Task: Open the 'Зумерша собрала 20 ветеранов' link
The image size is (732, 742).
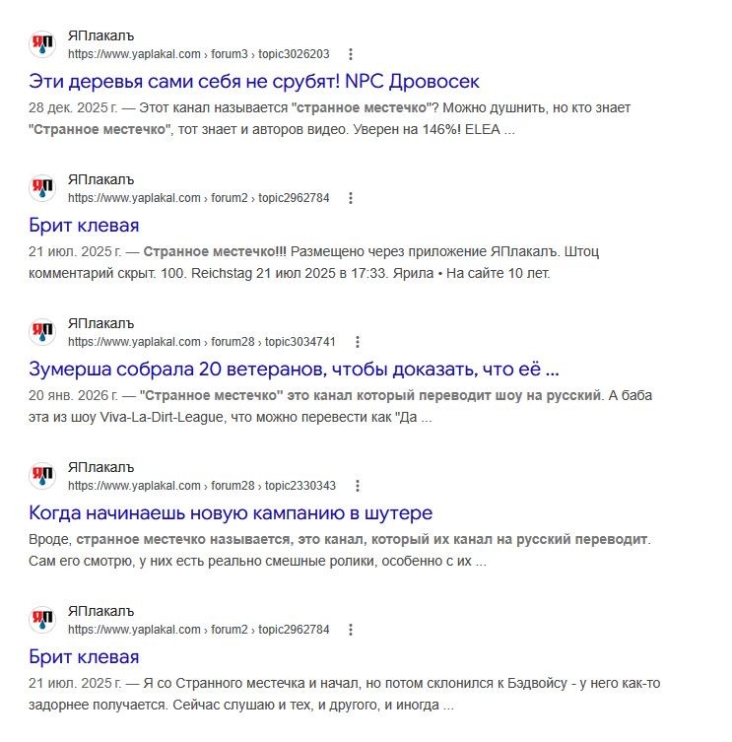Action: tap(294, 370)
